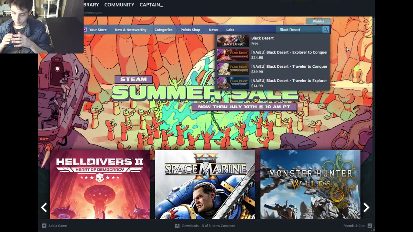This screenshot has height=232, width=413.
Task: Open the CAPTAIN_ profile menu
Action: 151,5
